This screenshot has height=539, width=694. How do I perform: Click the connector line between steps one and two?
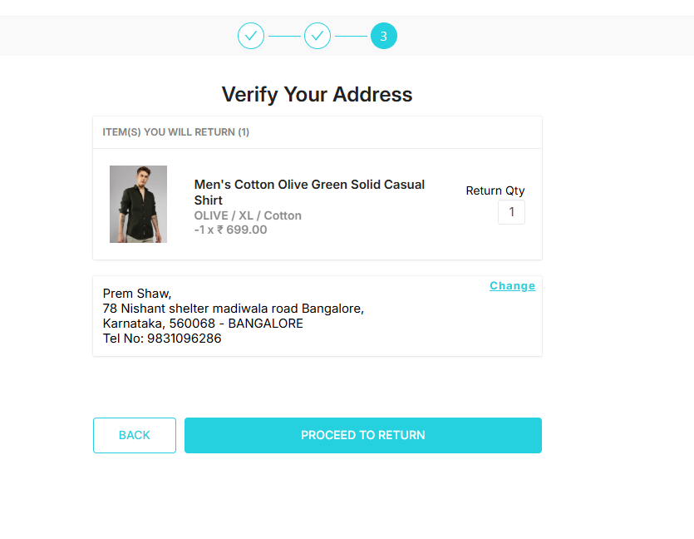[x=284, y=36]
